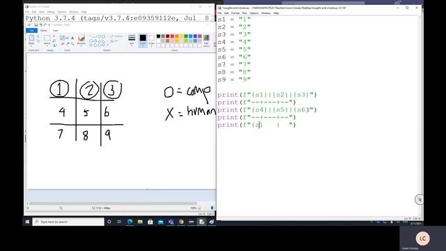This screenshot has height=251, width=446.
Task: Open Edit colors in Paint
Action: [x=206, y=40]
